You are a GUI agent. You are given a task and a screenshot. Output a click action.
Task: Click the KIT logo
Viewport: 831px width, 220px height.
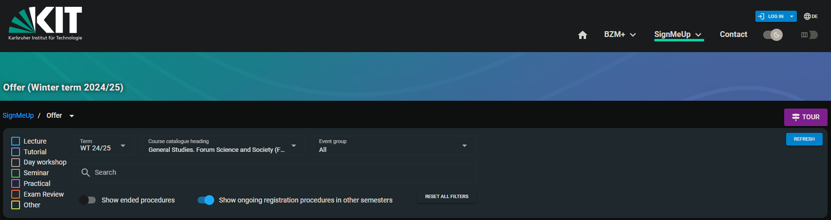click(x=45, y=23)
